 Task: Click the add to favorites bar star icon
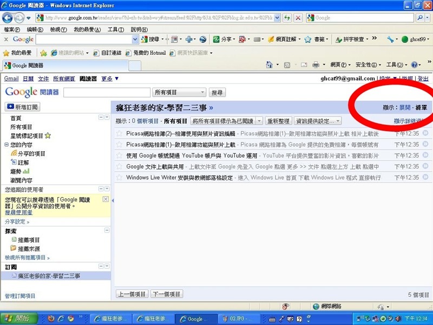[x=43, y=53]
